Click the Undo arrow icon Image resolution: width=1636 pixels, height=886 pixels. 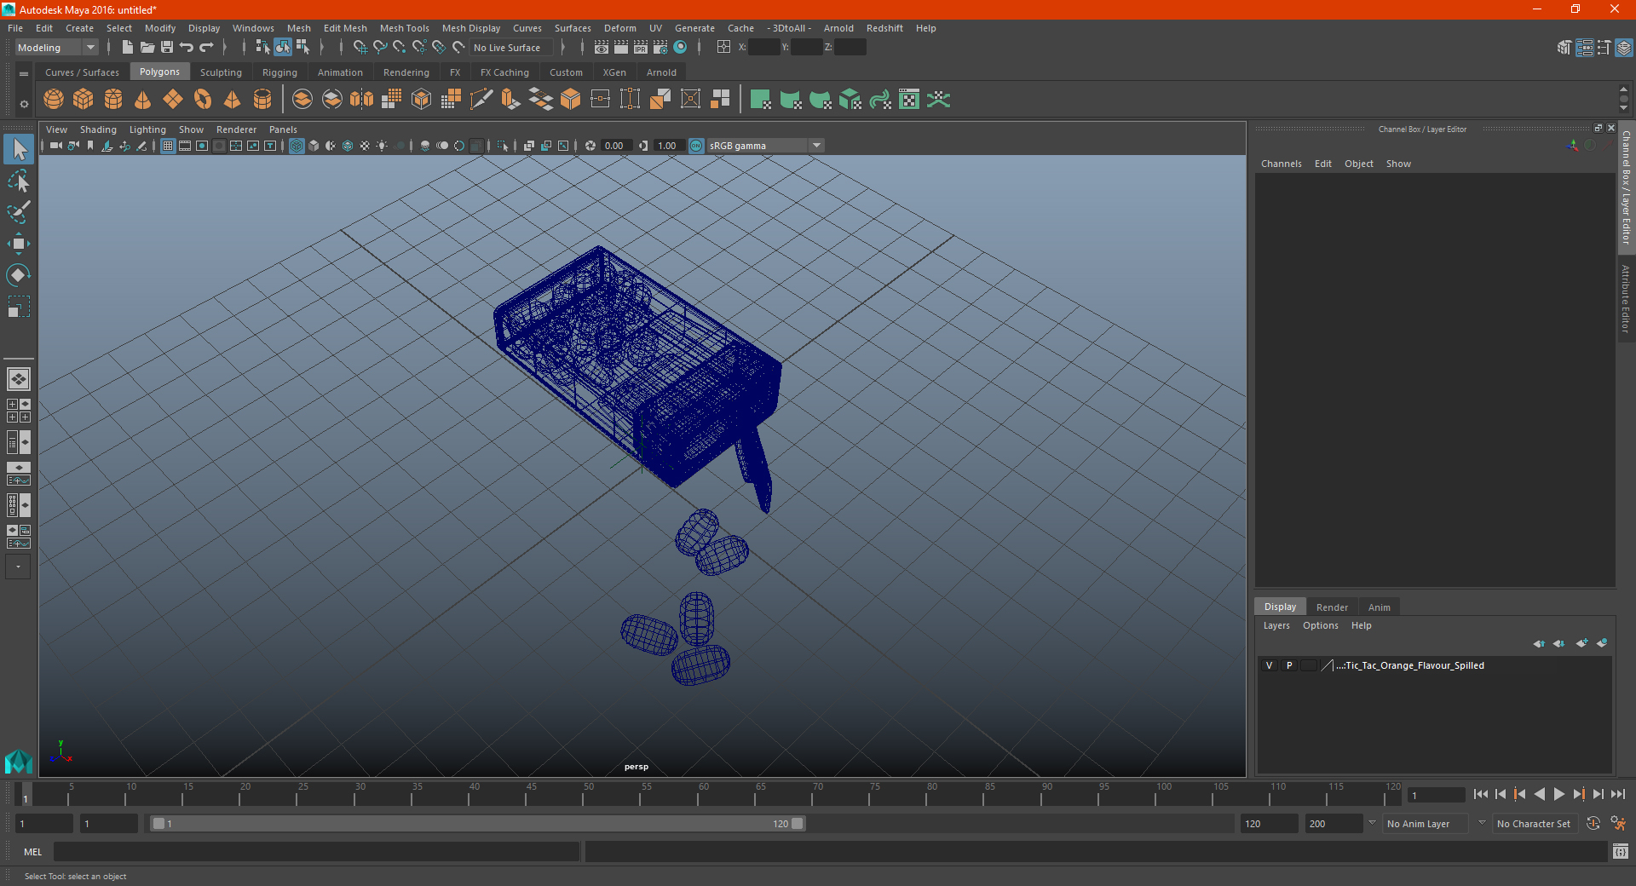click(x=187, y=48)
